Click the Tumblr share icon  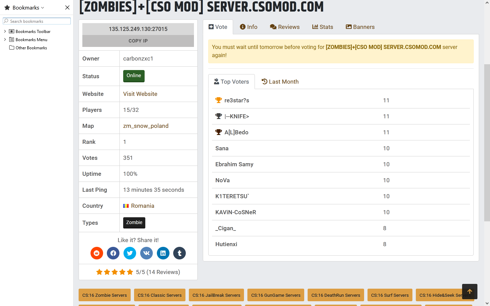[180, 253]
